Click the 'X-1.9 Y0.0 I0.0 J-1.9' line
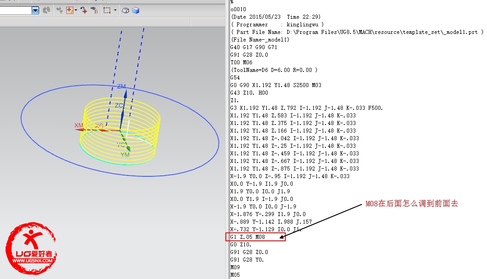487x279 pixels. (x=263, y=207)
